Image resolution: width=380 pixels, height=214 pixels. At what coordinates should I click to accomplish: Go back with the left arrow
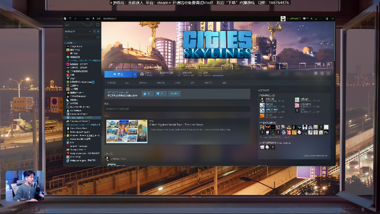76,19
